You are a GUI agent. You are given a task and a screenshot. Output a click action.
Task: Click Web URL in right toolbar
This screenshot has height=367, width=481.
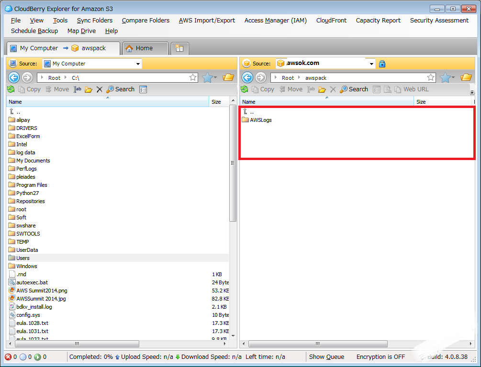412,89
